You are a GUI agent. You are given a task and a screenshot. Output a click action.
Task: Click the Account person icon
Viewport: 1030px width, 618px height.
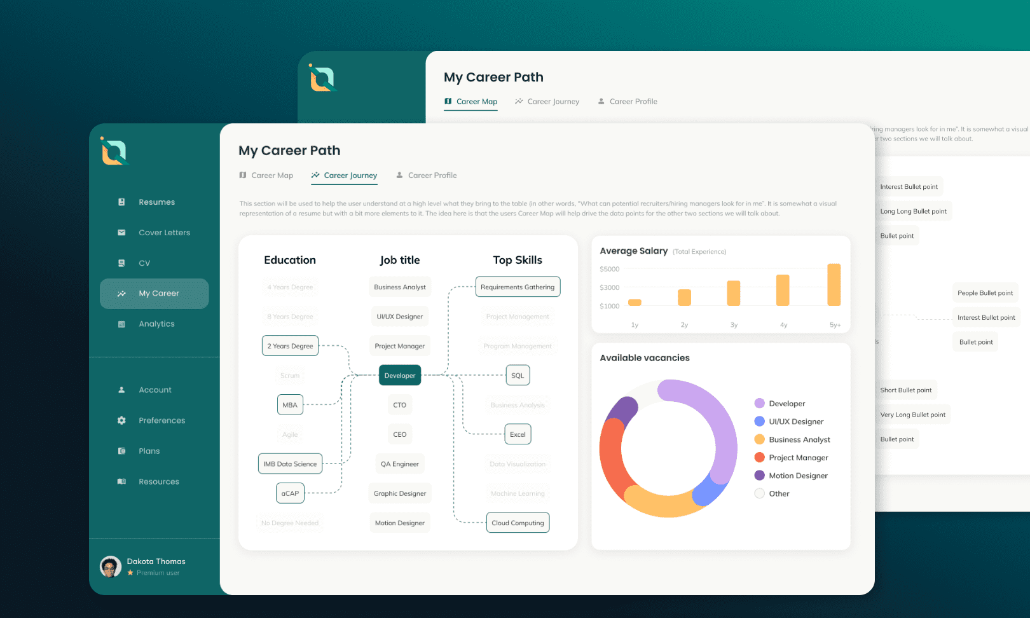click(121, 390)
